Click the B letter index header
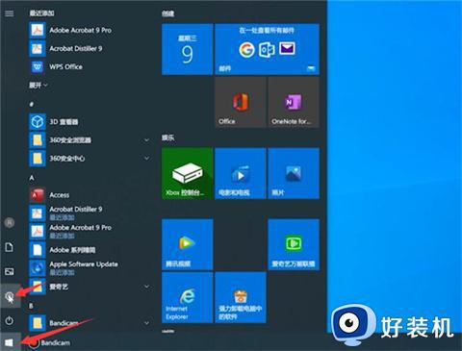This screenshot has width=462, height=351. (x=31, y=306)
